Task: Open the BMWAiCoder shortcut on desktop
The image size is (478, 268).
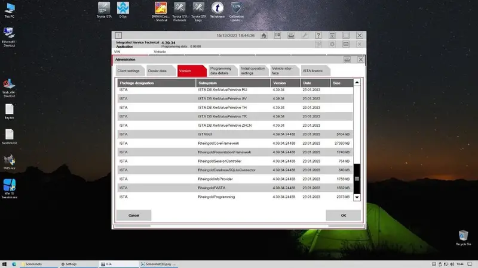Action: coord(161,12)
